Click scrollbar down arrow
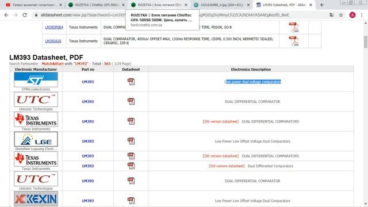 coord(366,205)
